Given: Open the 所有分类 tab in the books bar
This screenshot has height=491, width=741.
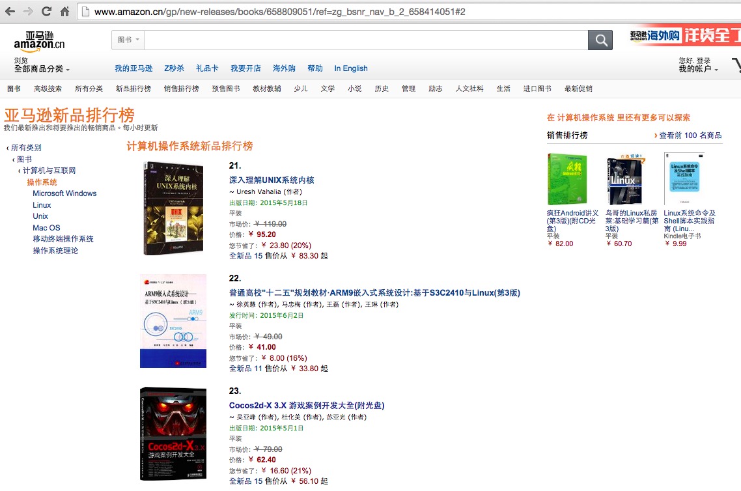Looking at the screenshot, I should click(89, 89).
